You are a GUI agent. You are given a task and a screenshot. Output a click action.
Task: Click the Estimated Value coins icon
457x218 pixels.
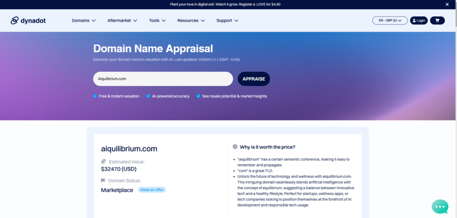104,162
